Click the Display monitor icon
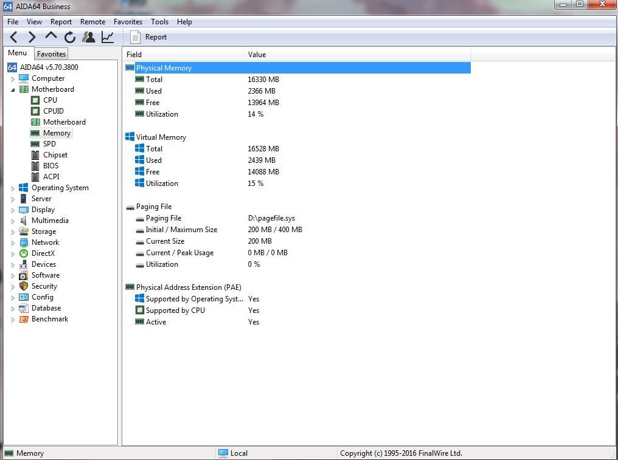 tap(24, 210)
